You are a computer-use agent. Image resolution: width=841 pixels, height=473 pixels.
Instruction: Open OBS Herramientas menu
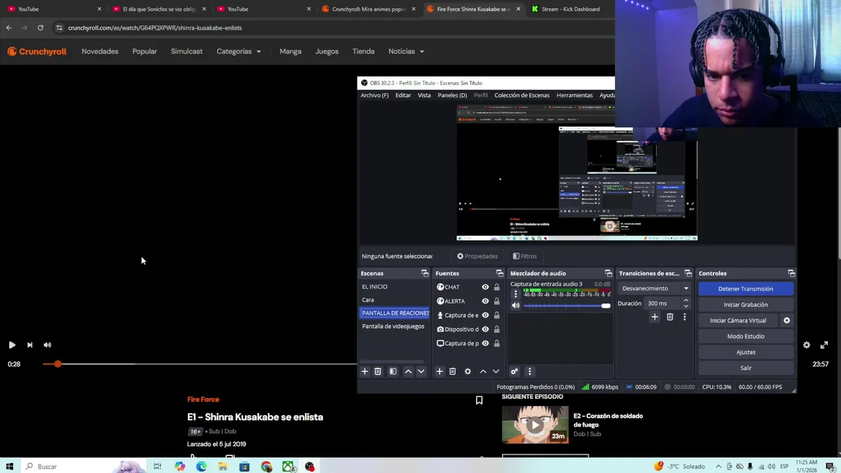point(574,95)
